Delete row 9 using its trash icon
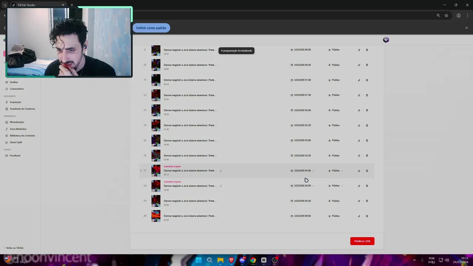473x266 pixels. (367, 50)
